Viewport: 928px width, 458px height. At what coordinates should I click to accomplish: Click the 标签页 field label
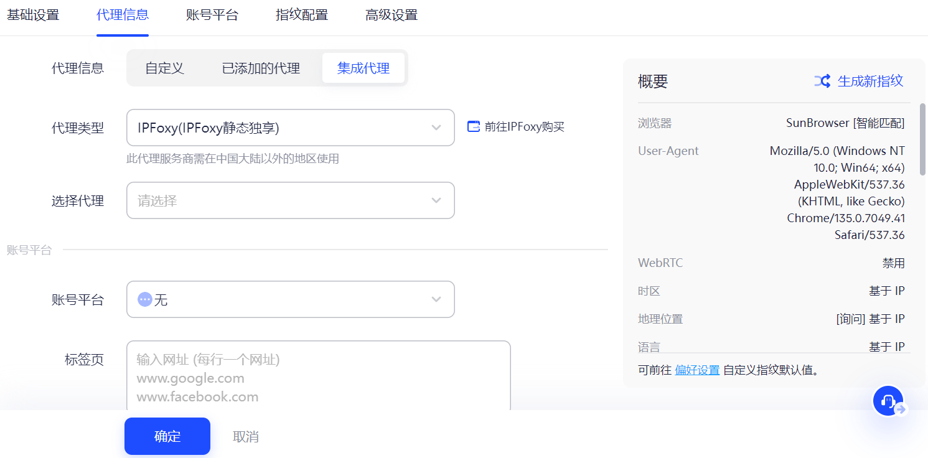click(x=85, y=359)
